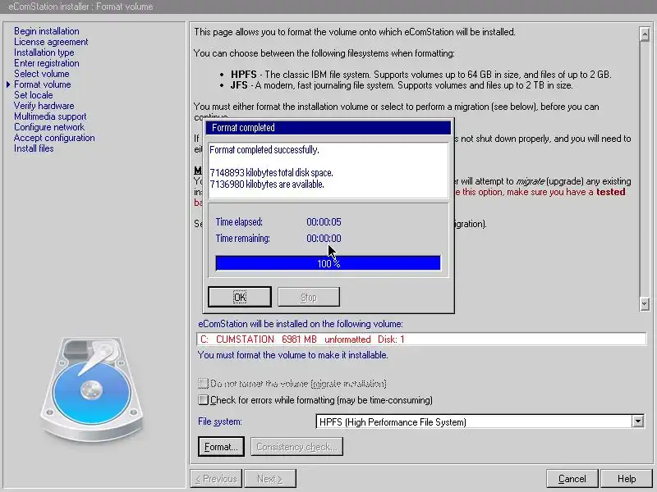Image resolution: width=657 pixels, height=492 pixels.
Task: Select the Format volume step
Action: (43, 84)
